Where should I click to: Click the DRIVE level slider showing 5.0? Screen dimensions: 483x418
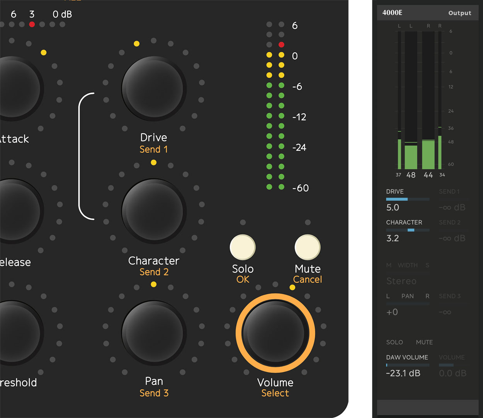pyautogui.click(x=407, y=199)
